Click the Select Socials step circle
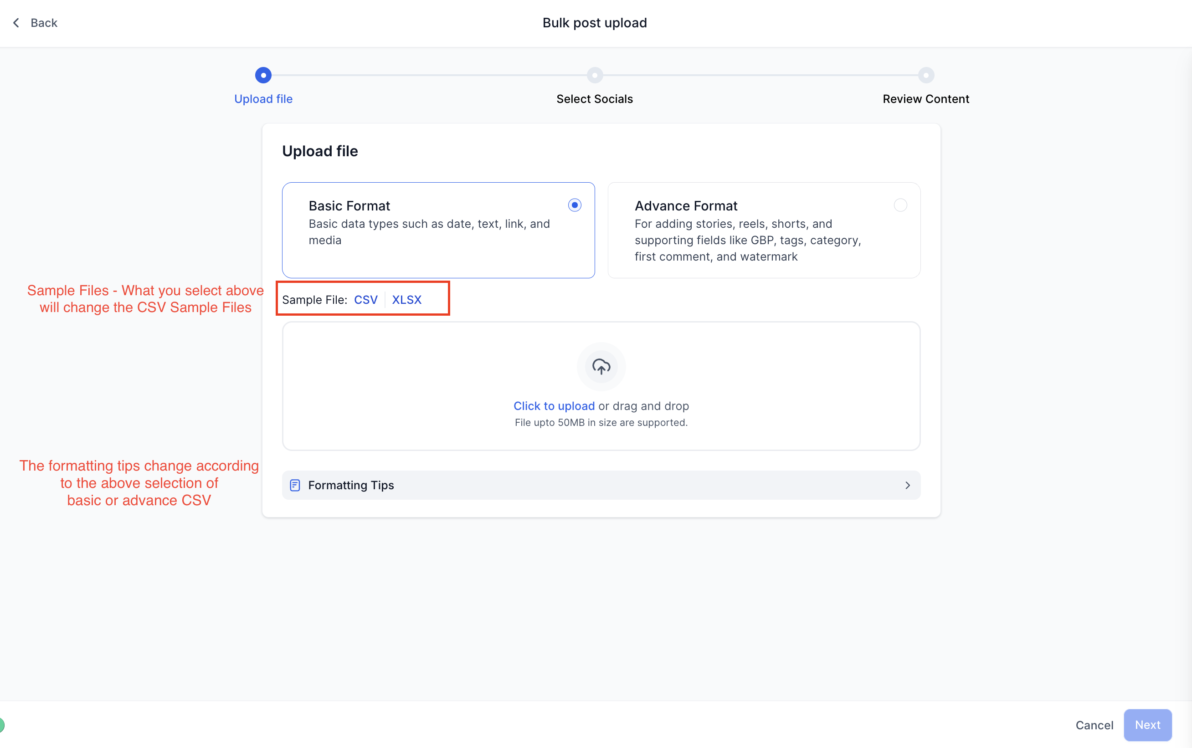The image size is (1192, 748). [x=594, y=75]
